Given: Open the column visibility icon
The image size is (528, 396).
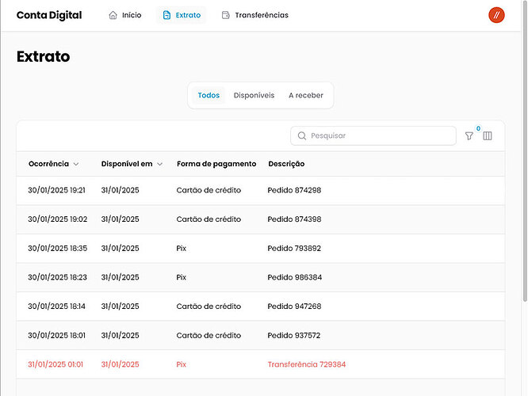Looking at the screenshot, I should (x=488, y=136).
